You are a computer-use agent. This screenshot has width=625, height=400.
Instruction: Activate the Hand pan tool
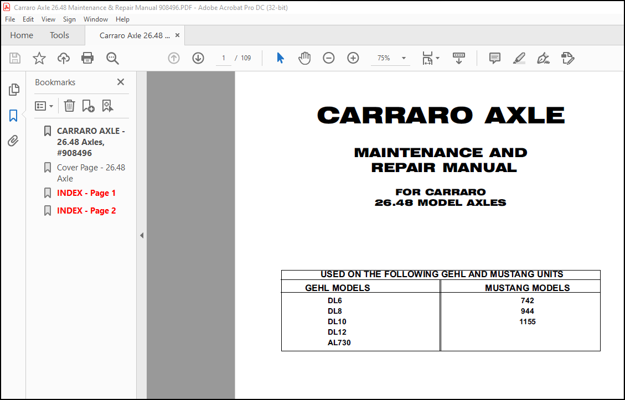coord(304,58)
